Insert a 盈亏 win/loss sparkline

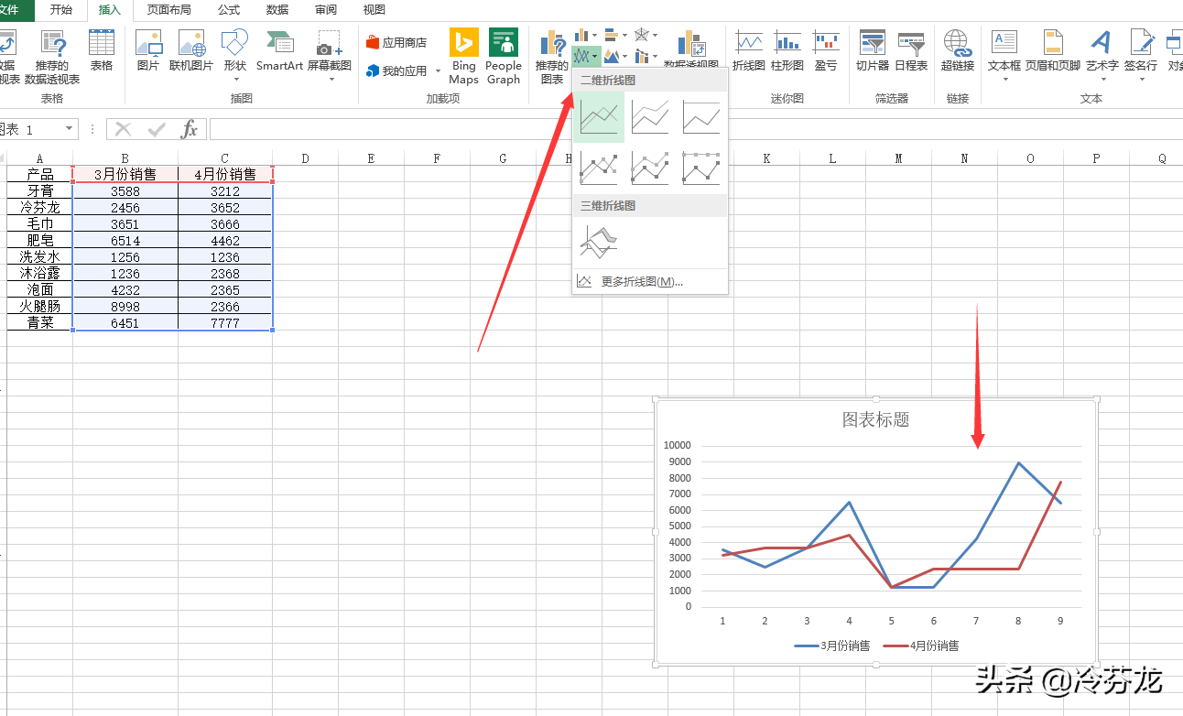[x=827, y=48]
